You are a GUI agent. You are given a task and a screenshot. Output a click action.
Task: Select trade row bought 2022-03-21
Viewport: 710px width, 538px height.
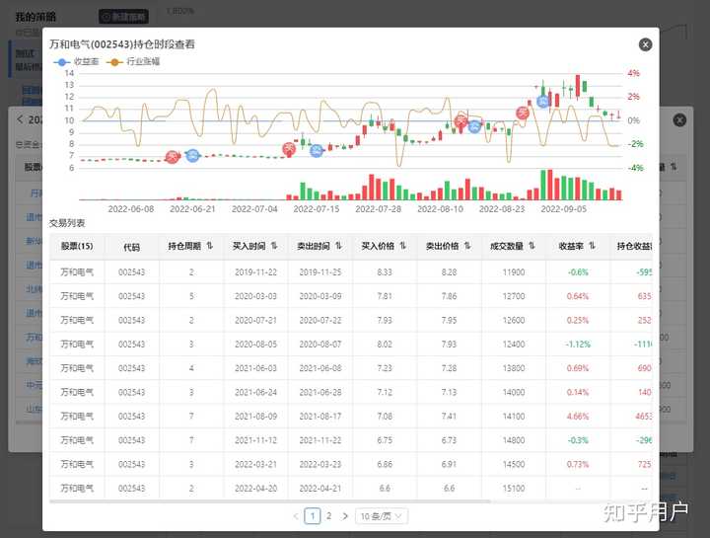click(351, 464)
